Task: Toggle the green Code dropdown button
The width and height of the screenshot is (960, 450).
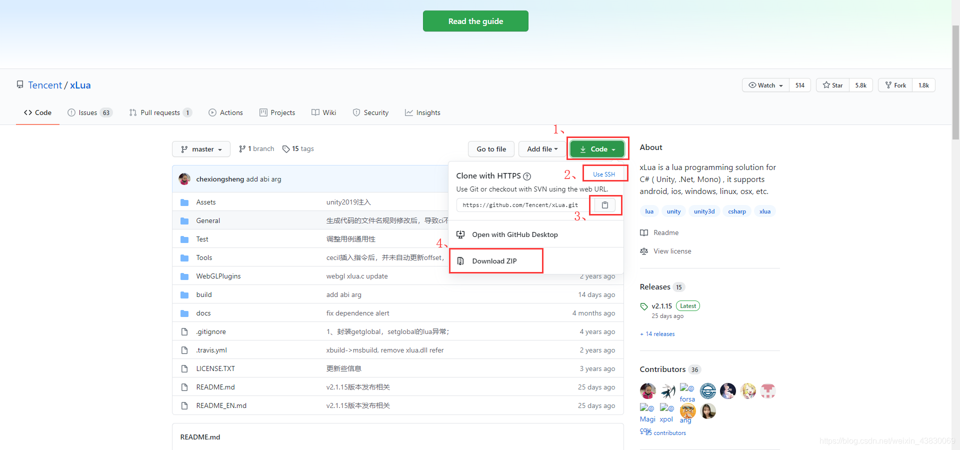Action: [x=597, y=149]
